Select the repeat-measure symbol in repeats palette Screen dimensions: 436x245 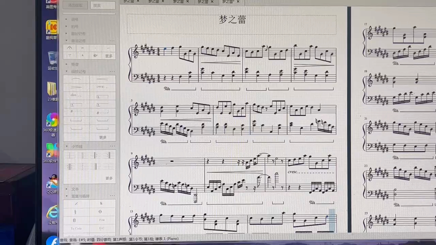click(x=76, y=203)
